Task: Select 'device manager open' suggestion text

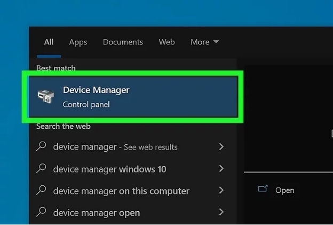Action: [x=97, y=213]
